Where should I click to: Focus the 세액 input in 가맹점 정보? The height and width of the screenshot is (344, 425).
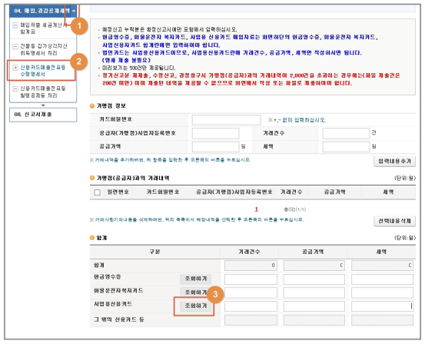(x=346, y=147)
